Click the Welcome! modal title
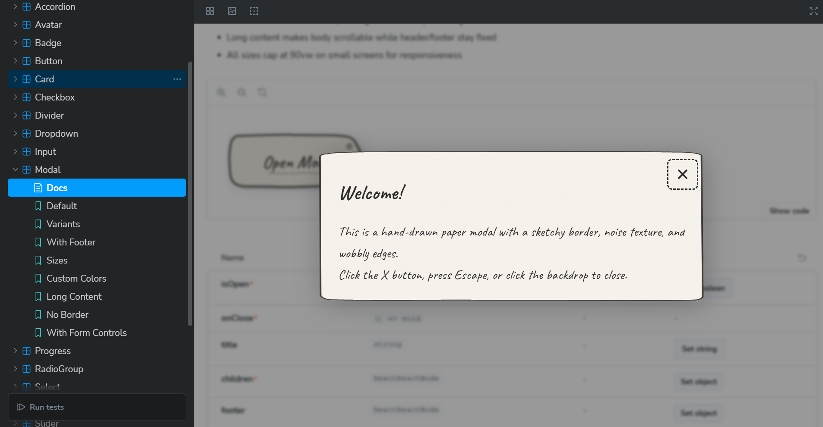This screenshot has height=427, width=823. (x=373, y=193)
